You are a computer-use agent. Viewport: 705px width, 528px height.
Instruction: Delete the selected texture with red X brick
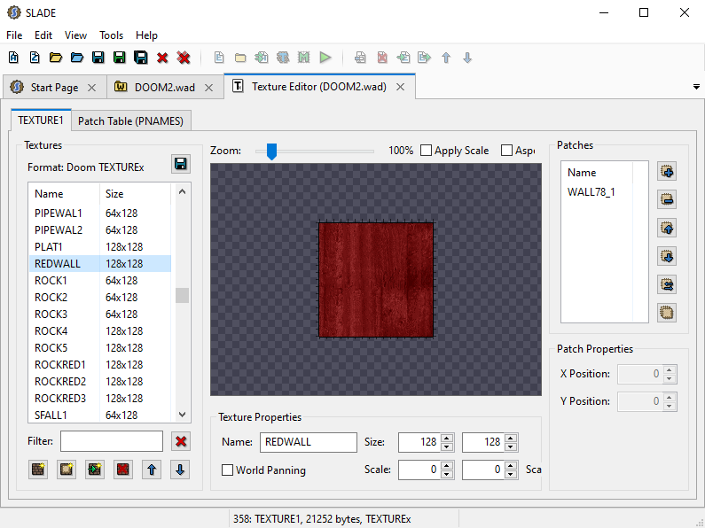coord(123,470)
